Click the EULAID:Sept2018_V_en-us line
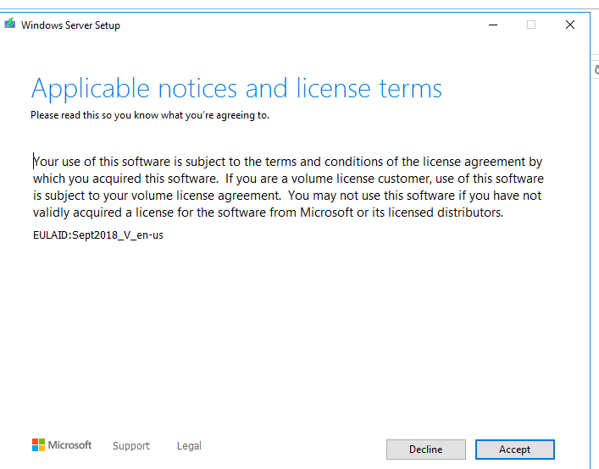The width and height of the screenshot is (599, 469). (97, 235)
